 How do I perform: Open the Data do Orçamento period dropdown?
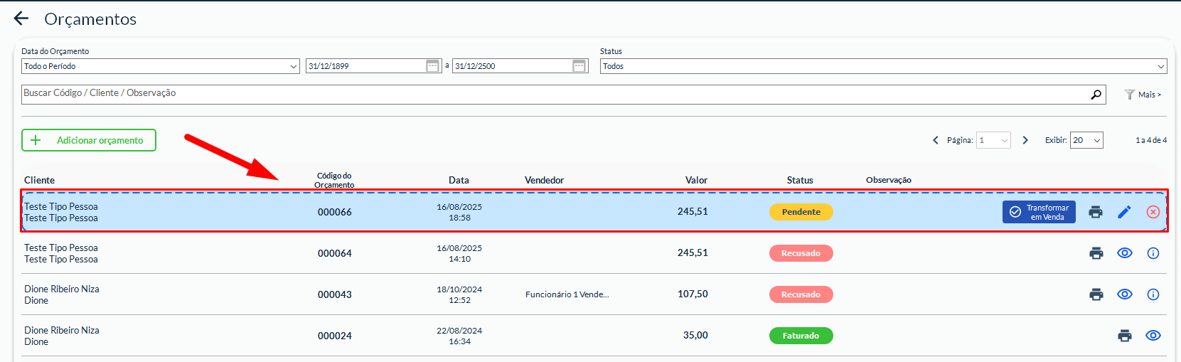coord(160,66)
